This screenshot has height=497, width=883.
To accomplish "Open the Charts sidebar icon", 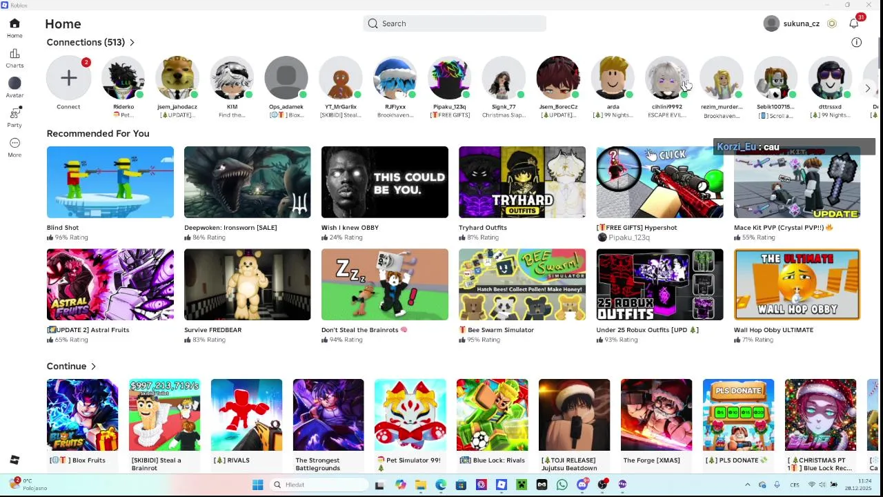I will tap(14, 54).
